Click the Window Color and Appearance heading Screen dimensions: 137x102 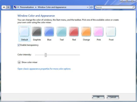36,16
